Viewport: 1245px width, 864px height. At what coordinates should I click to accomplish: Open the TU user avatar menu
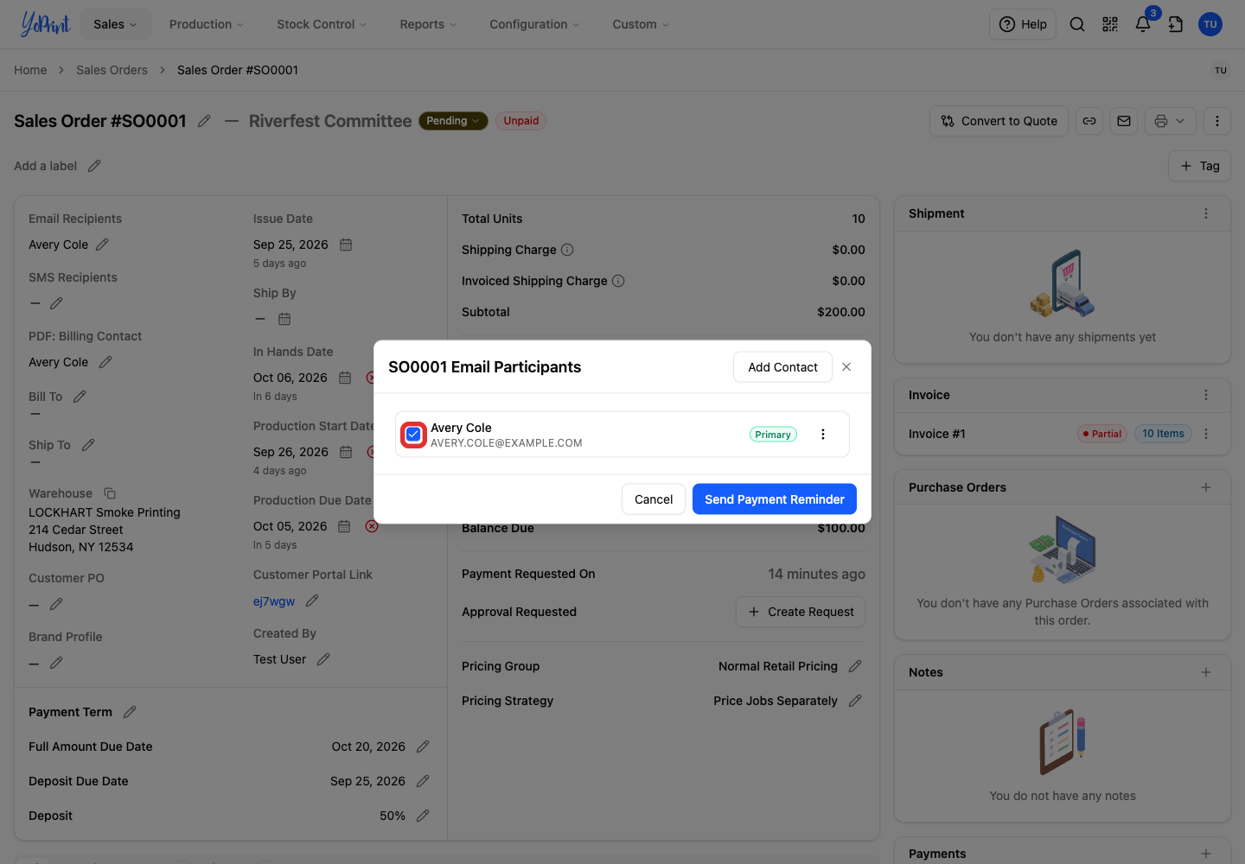tap(1210, 24)
